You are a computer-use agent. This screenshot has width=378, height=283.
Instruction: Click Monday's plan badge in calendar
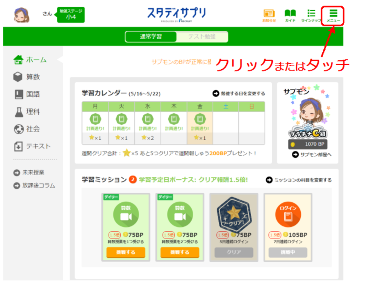click(x=95, y=119)
